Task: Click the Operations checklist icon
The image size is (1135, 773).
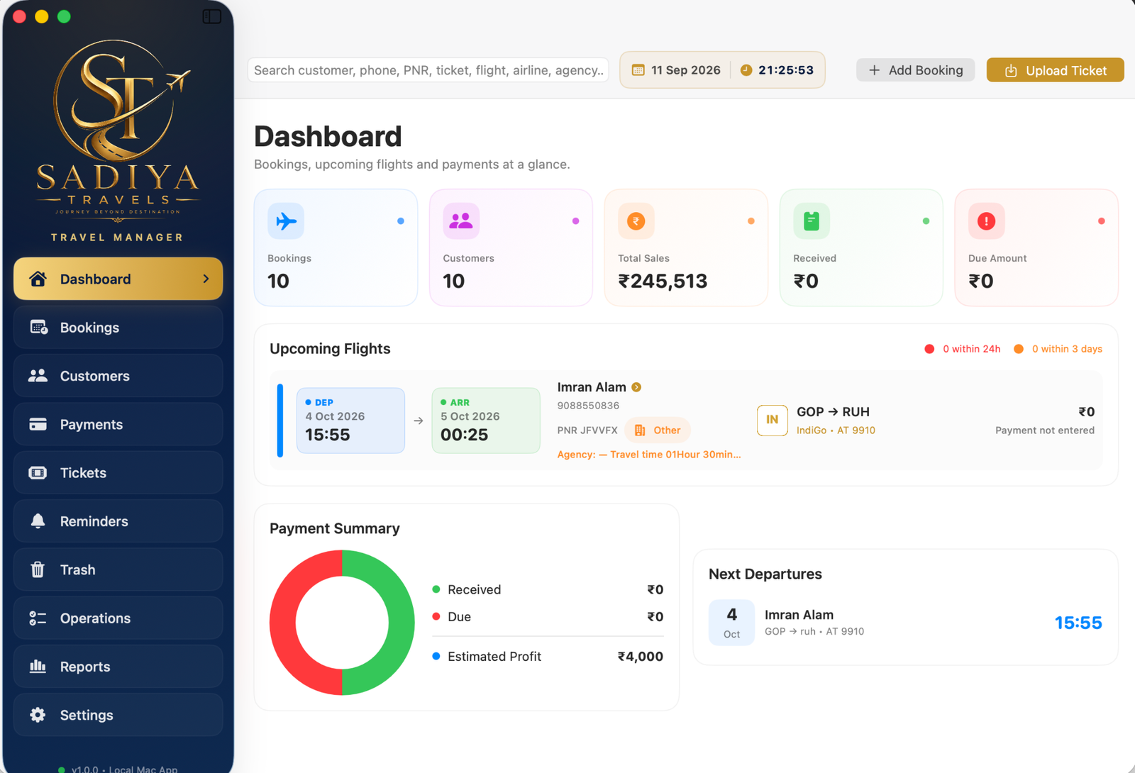Action: [38, 618]
